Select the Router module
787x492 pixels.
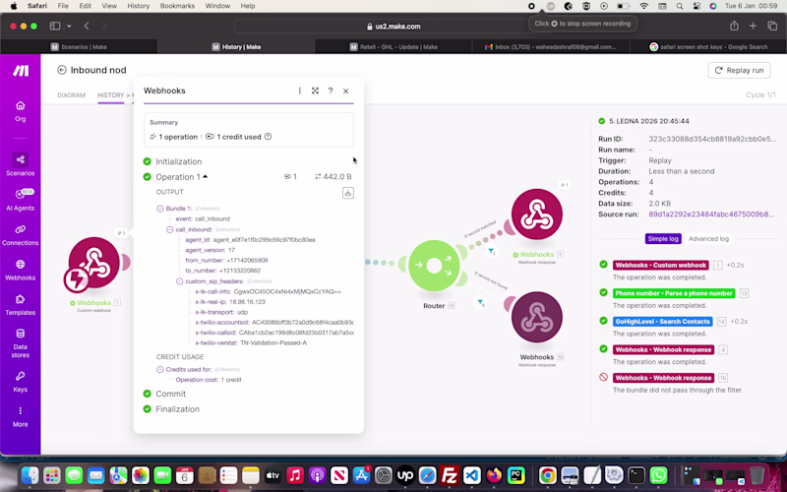[434, 266]
